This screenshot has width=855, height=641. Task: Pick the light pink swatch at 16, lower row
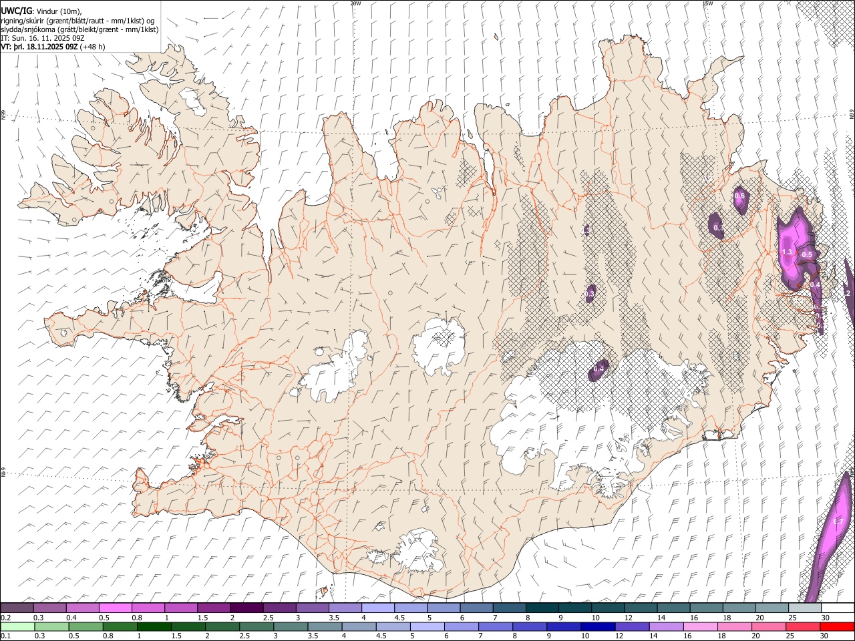(700, 627)
